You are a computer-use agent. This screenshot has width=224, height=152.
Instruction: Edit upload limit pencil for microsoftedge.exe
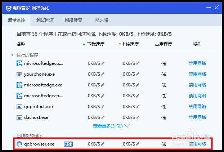click(x=138, y=85)
